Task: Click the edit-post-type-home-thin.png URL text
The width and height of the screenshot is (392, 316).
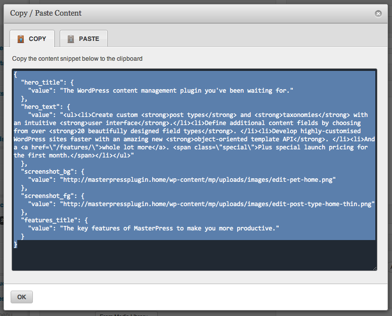Action: 217,204
